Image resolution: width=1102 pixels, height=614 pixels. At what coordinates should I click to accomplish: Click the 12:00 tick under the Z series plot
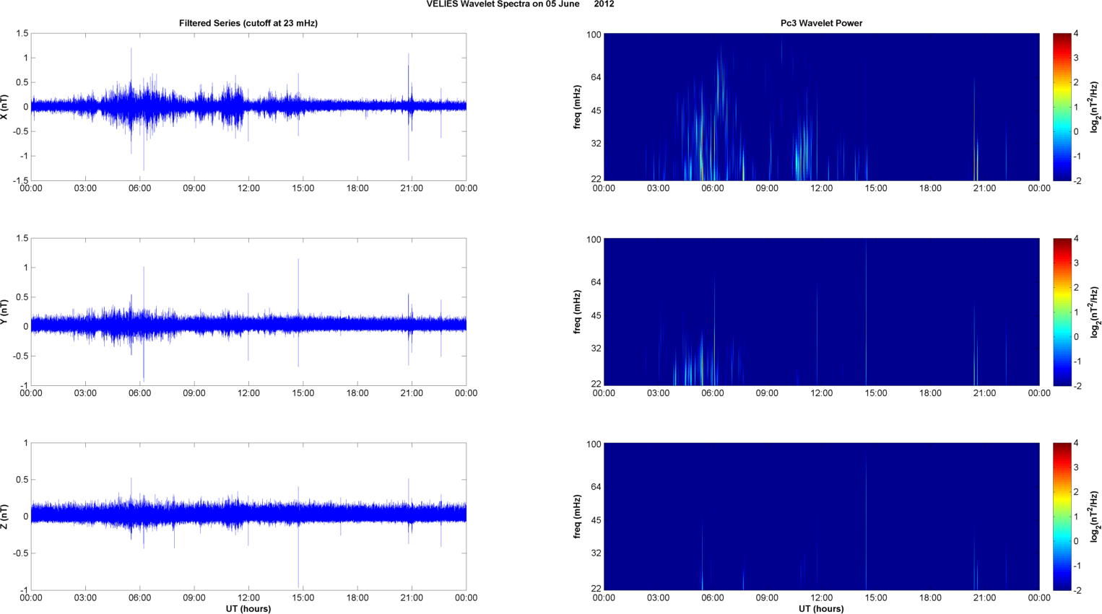click(248, 597)
